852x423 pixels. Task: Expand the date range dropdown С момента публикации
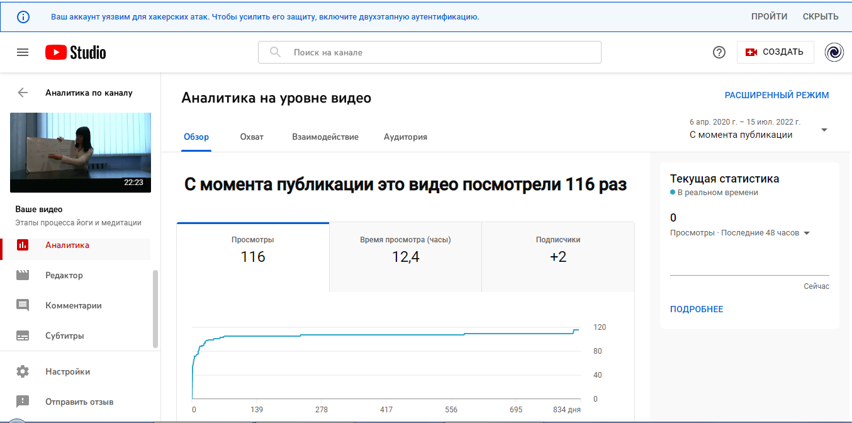pyautogui.click(x=824, y=130)
